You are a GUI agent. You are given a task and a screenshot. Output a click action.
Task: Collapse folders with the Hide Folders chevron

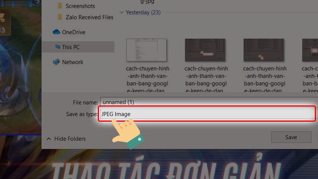[x=48, y=139]
